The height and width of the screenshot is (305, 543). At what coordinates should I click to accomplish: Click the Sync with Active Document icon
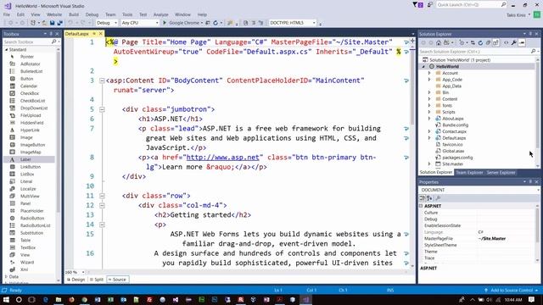pos(473,43)
